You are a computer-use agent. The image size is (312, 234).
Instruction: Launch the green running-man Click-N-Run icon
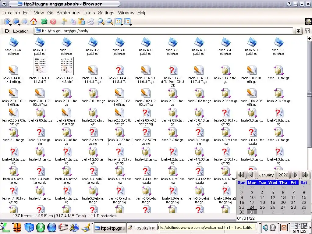(x=41, y=227)
